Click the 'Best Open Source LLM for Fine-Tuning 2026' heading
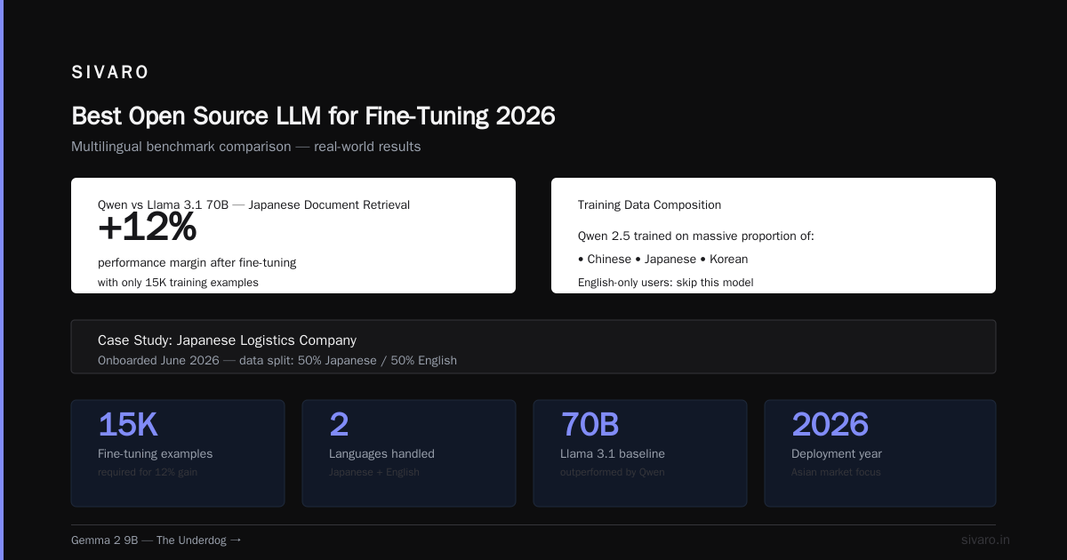 coord(313,116)
